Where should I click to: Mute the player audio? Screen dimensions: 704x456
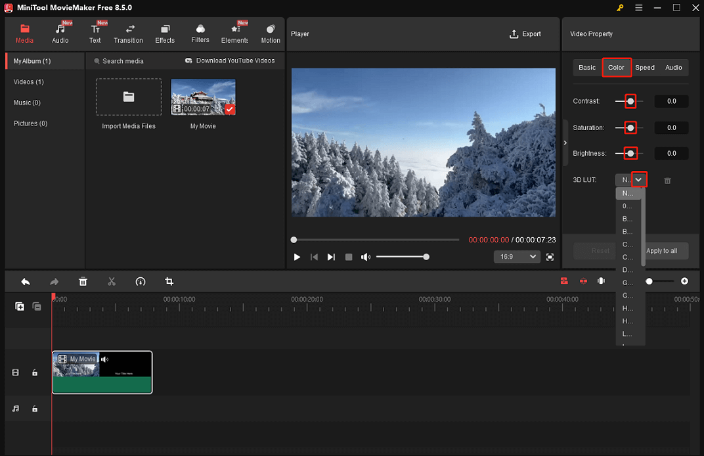(x=366, y=257)
